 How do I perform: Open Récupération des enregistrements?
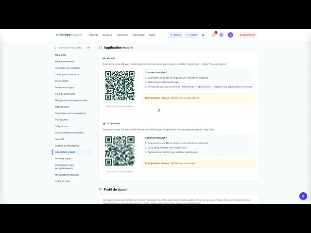click(65, 166)
